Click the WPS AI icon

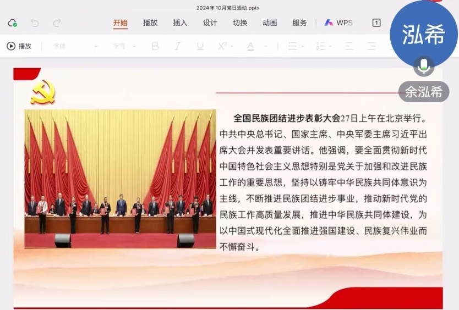(x=329, y=23)
